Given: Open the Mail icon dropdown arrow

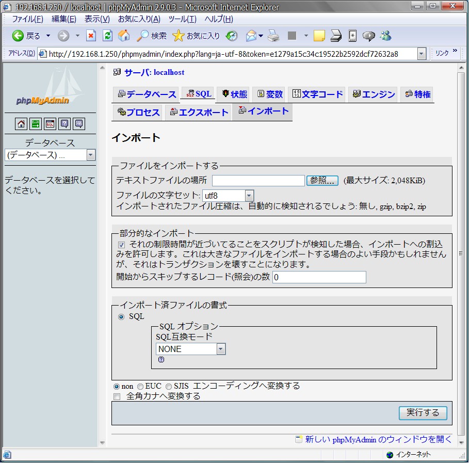Looking at the screenshot, I should click(261, 36).
